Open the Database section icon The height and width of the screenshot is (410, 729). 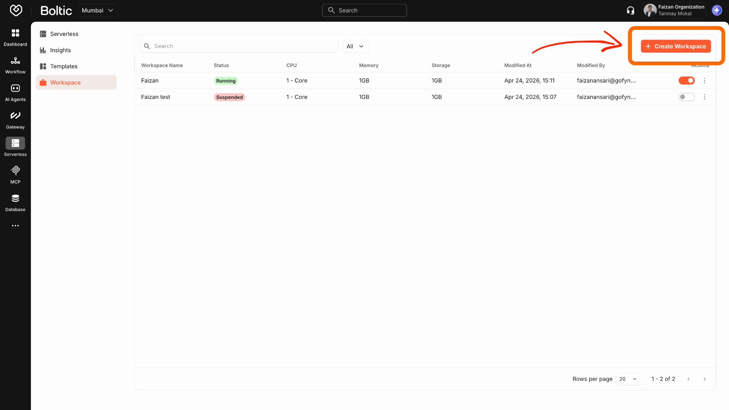15,203
